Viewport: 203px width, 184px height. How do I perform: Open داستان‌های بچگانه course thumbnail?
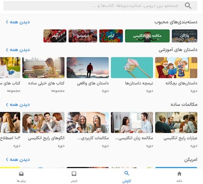[x=176, y=68]
